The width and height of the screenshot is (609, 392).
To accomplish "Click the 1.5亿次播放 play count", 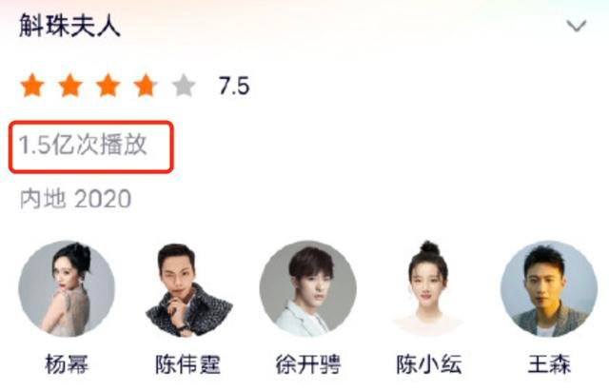I will pyautogui.click(x=83, y=145).
